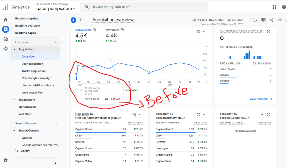Collapse the Search Console section
The height and width of the screenshot is (168, 287).
pos(56,123)
